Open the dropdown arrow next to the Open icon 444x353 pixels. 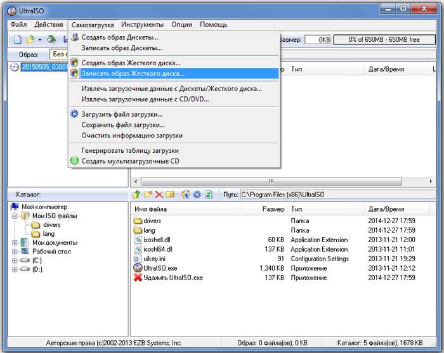pyautogui.click(x=39, y=40)
